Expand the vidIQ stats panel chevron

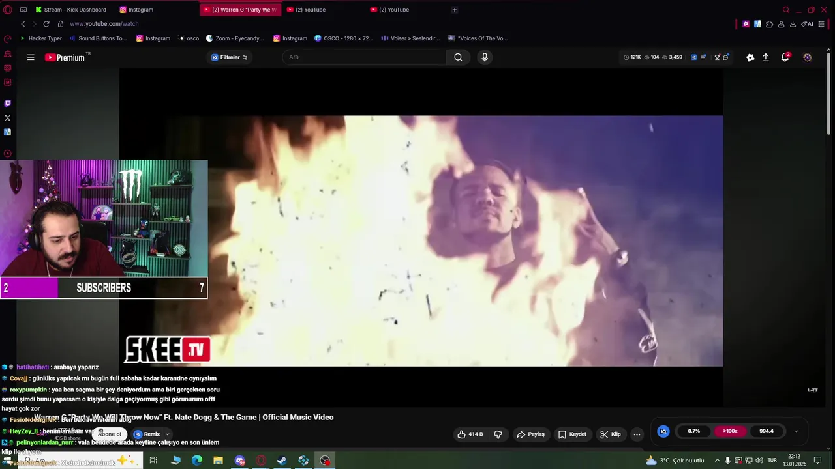tap(796, 431)
